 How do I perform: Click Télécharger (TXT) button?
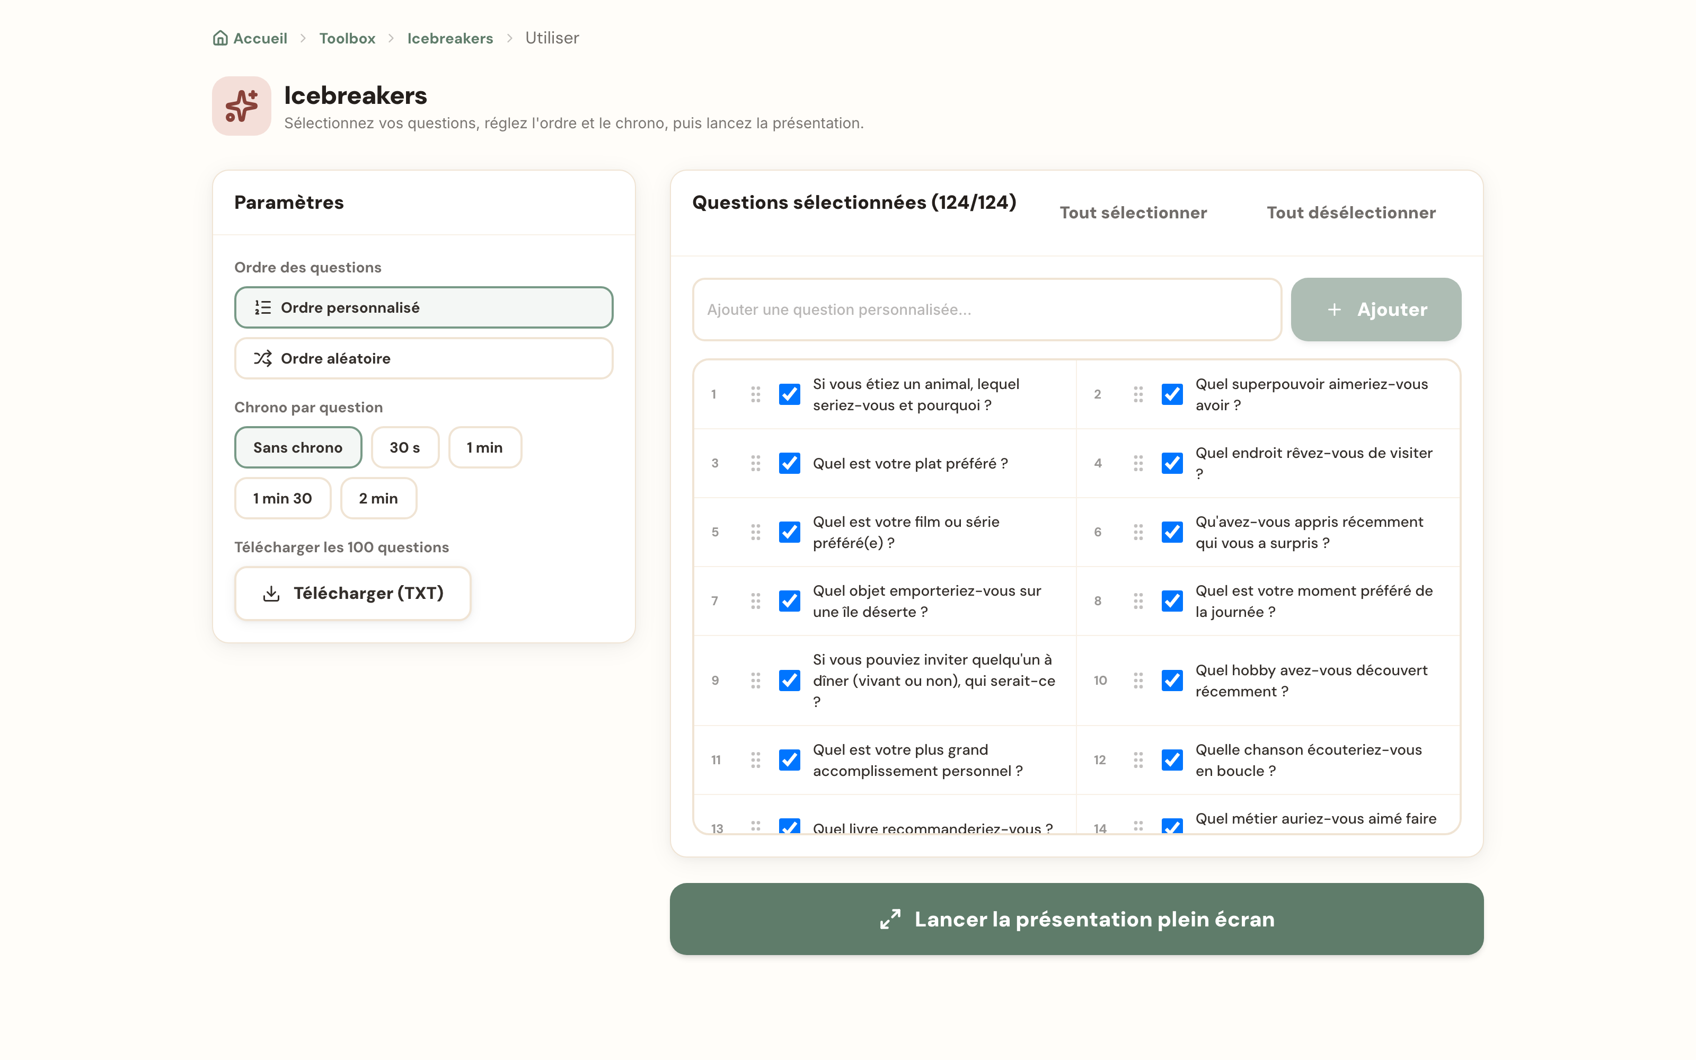352,593
